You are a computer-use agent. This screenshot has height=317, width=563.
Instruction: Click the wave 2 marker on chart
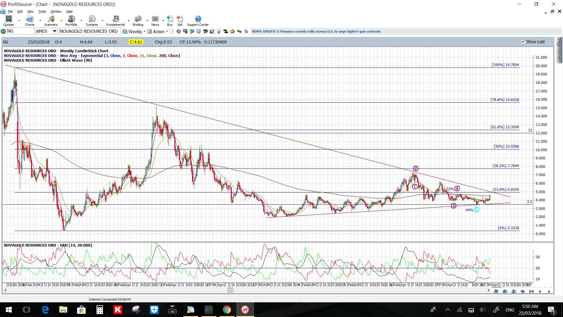(x=416, y=168)
